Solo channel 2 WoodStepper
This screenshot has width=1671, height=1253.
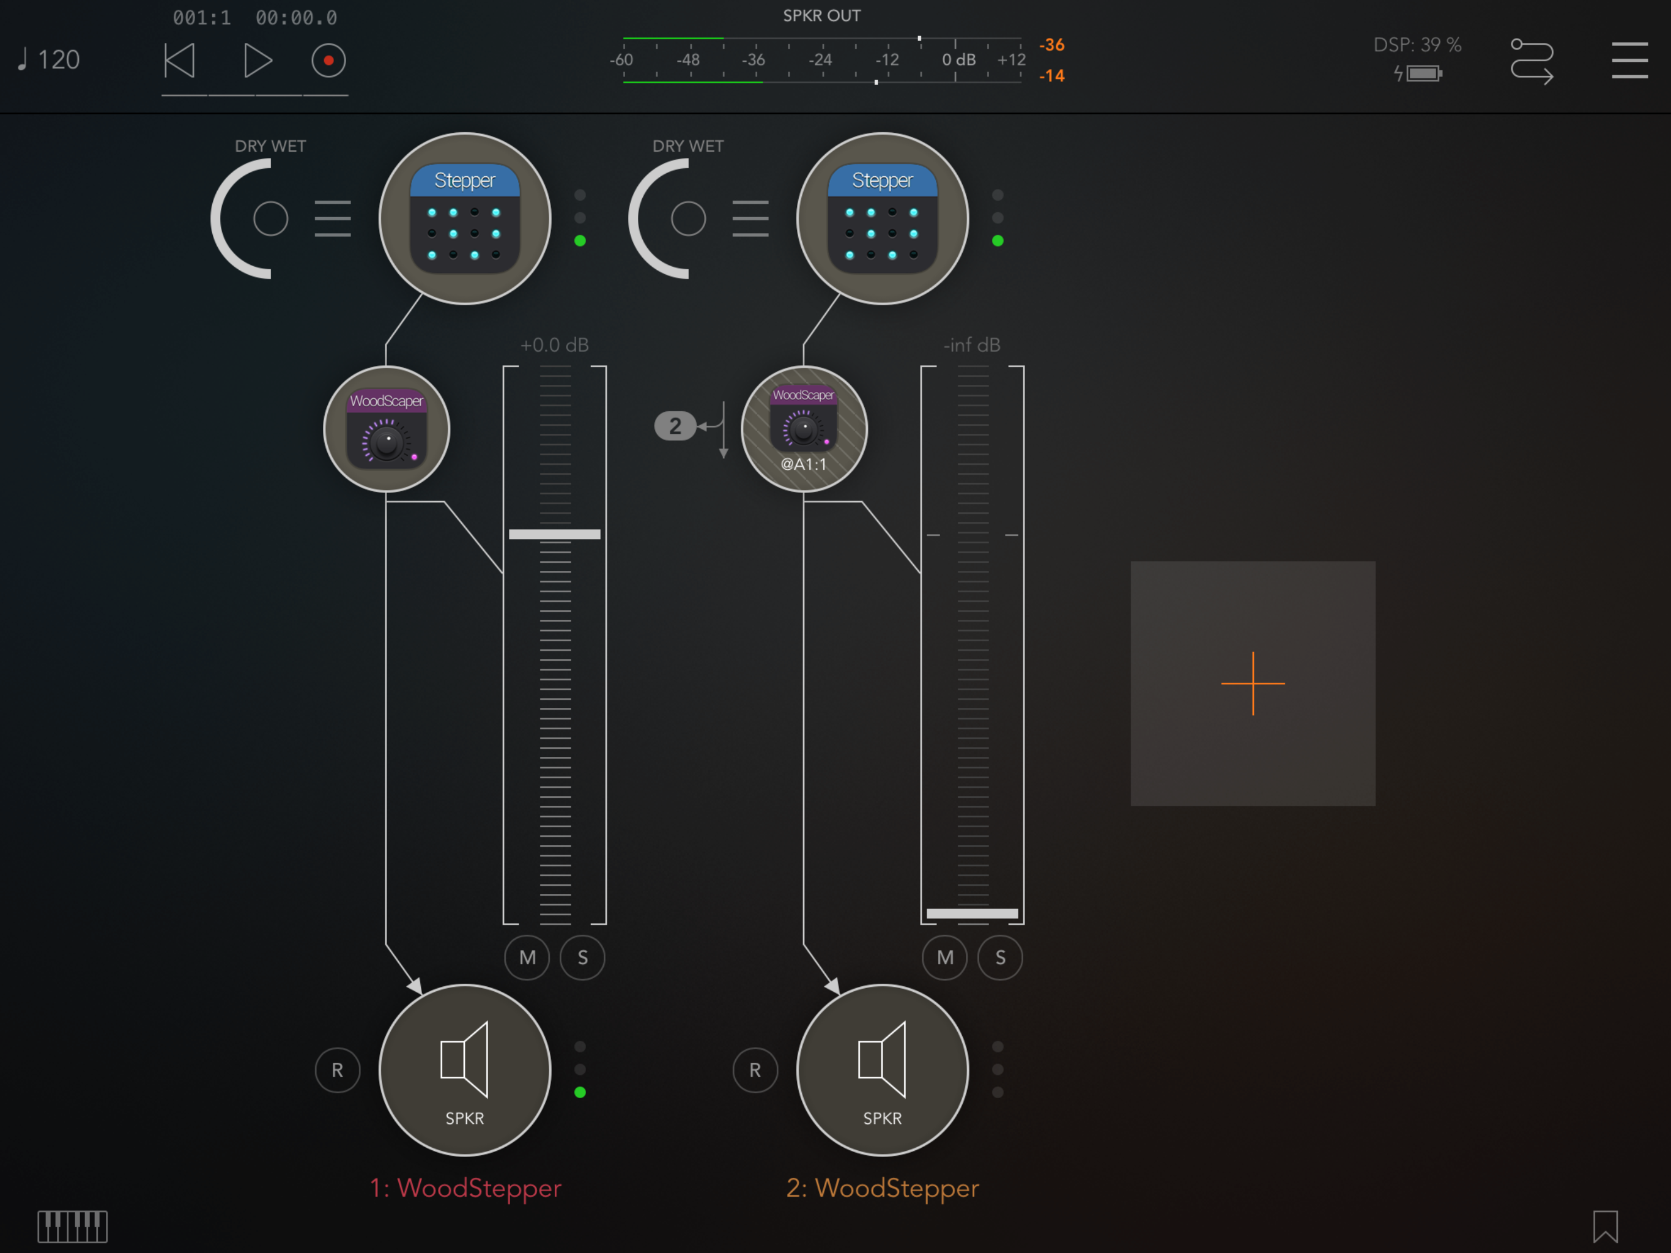click(x=999, y=957)
